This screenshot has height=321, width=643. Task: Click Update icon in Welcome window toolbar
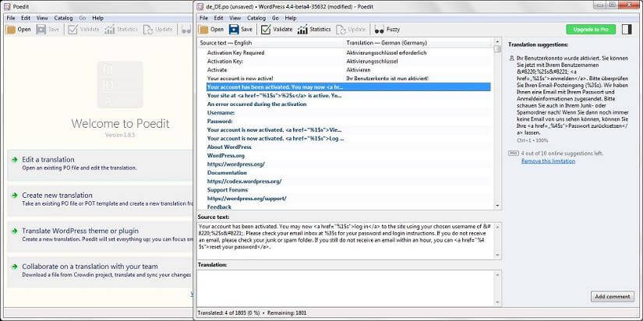147,29
